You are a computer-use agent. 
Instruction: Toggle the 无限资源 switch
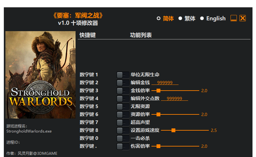point(123,106)
